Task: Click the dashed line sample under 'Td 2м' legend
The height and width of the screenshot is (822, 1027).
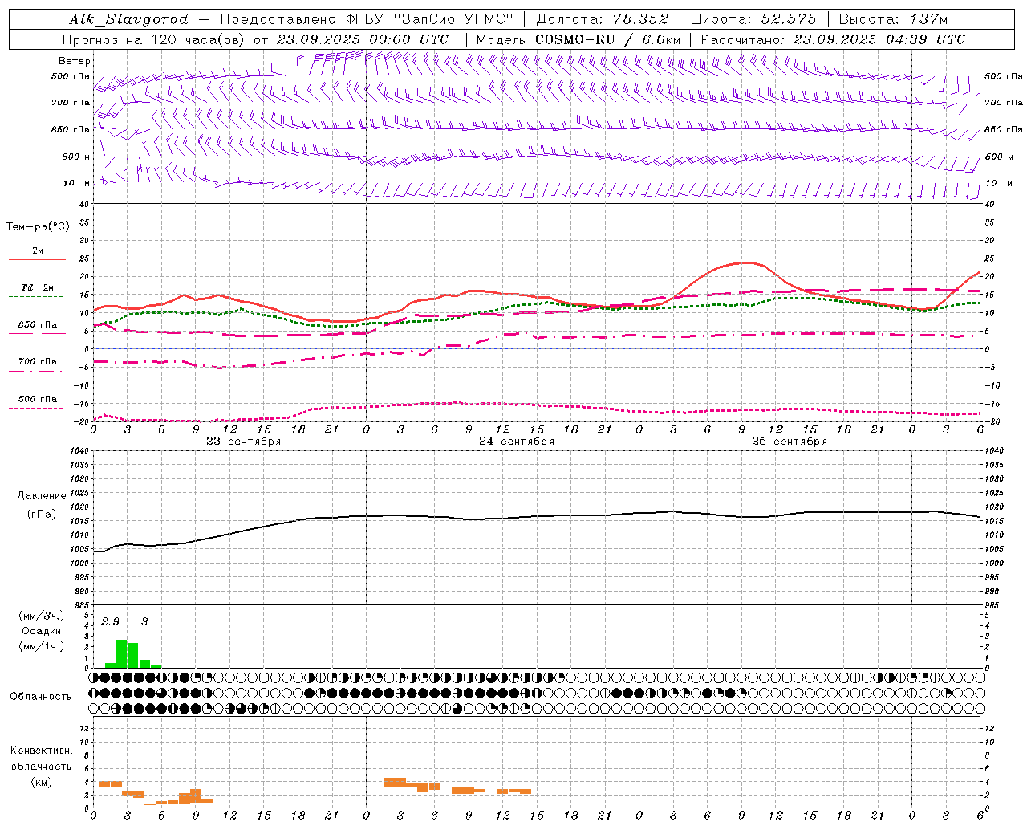Action: tap(35, 297)
